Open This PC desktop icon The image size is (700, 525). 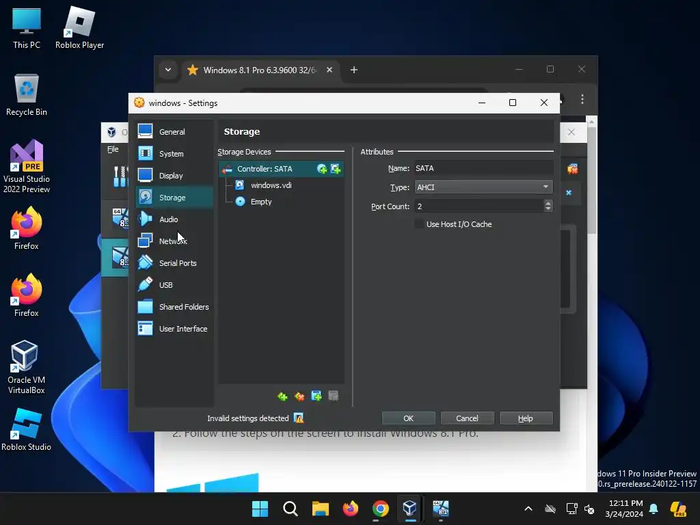pos(27,28)
